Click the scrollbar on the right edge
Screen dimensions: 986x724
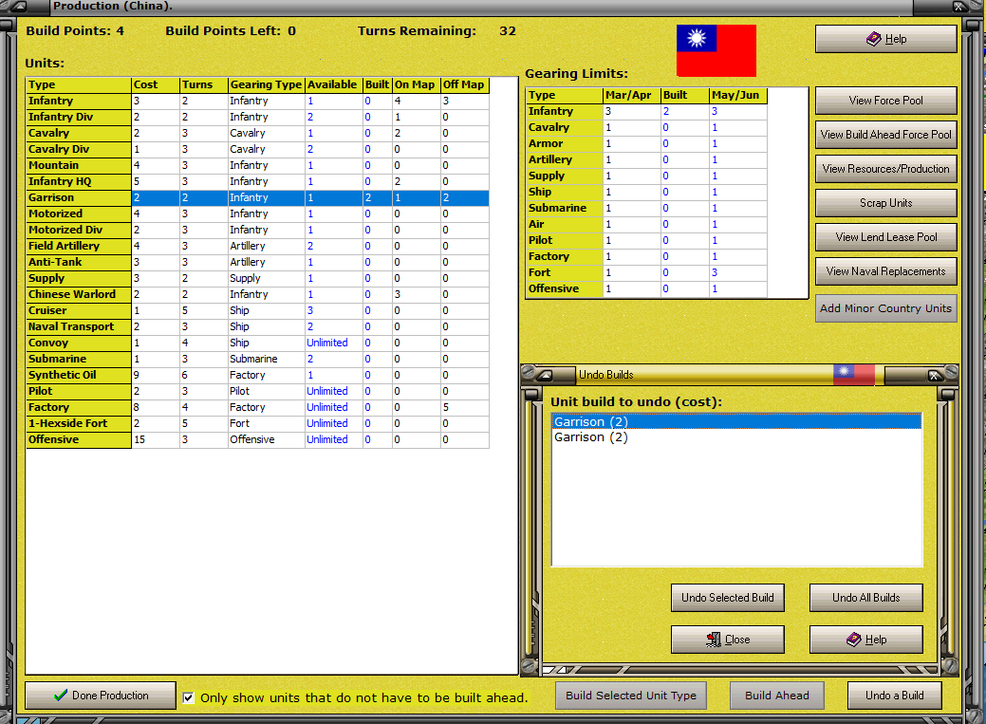977,361
